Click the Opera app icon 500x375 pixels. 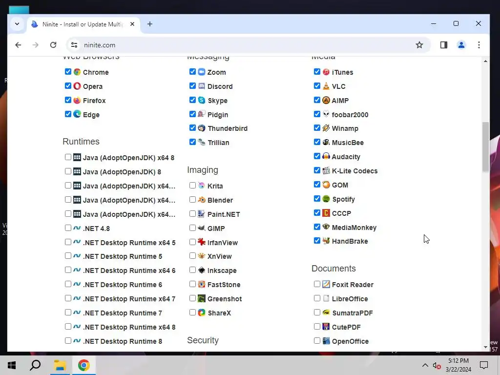point(77,86)
